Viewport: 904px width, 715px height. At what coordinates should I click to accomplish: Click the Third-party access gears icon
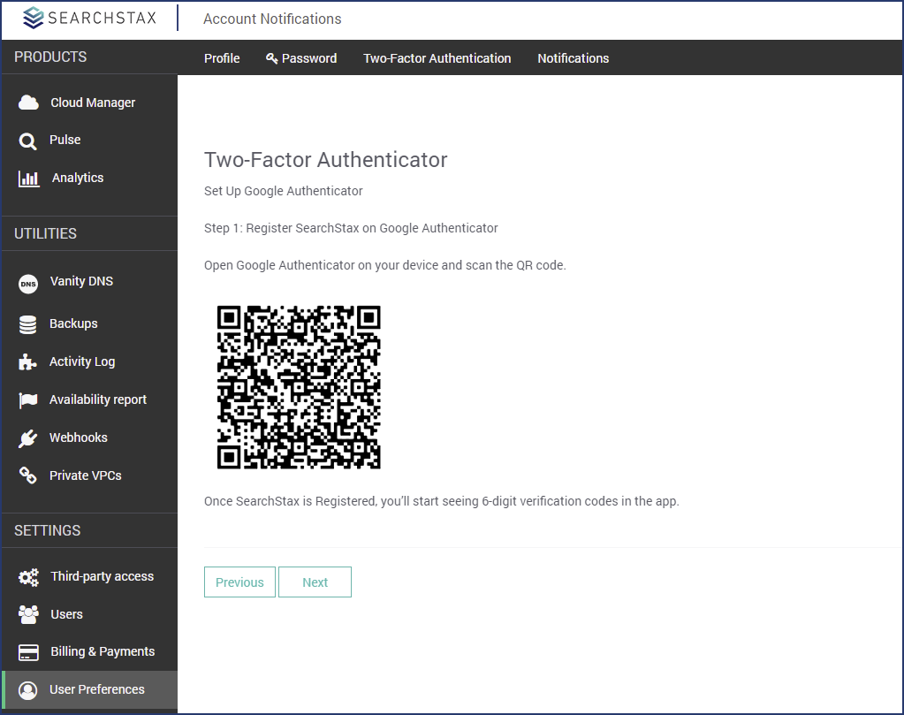click(28, 576)
